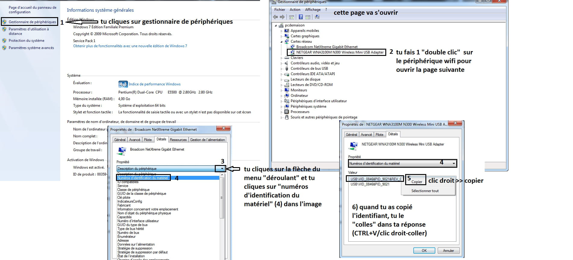
Task: Toggle the action pane toolbar icon
Action: pyautogui.click(x=308, y=17)
